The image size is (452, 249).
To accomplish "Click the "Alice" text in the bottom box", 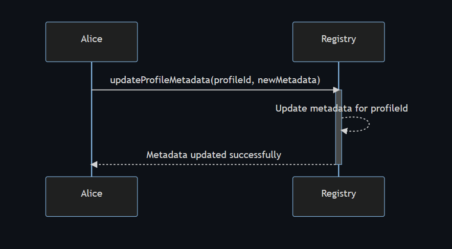I will [x=91, y=194].
